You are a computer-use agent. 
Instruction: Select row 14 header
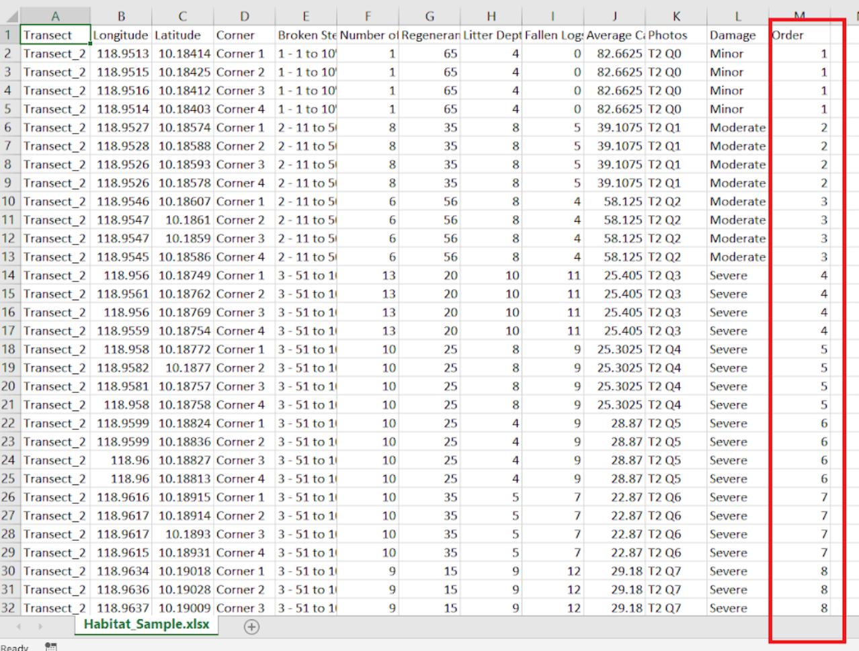click(x=10, y=275)
